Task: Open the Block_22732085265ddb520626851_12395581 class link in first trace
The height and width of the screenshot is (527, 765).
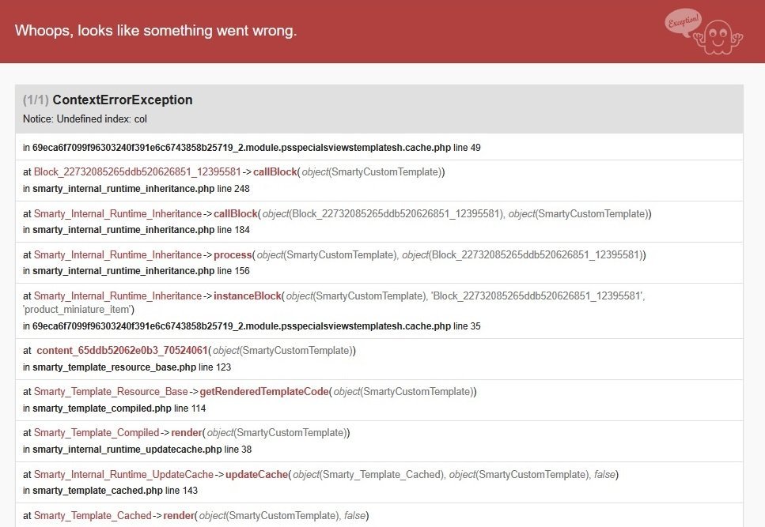Action: [x=137, y=172]
